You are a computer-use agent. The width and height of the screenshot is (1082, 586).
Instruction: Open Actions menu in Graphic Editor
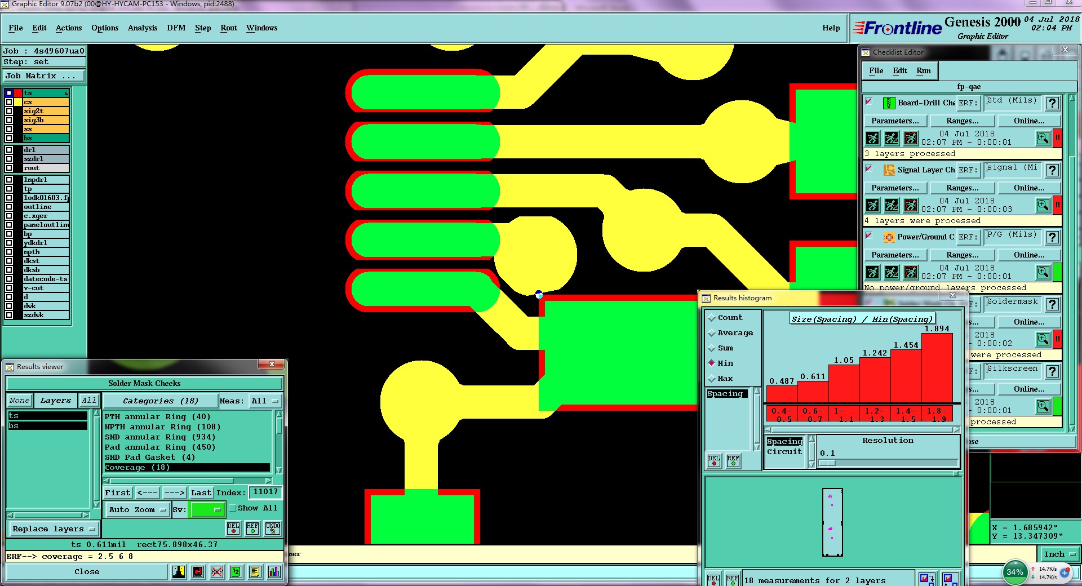tap(69, 28)
